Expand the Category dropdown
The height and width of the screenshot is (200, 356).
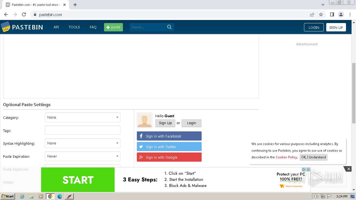(x=83, y=117)
